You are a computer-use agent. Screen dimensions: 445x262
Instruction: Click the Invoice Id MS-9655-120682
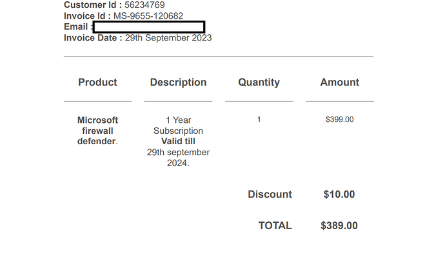(148, 16)
